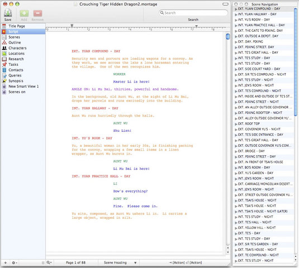Select INT. TSAI'S HOUSE - NIGHT (LATER) row
Screen dimensions: 299x268
(263, 211)
